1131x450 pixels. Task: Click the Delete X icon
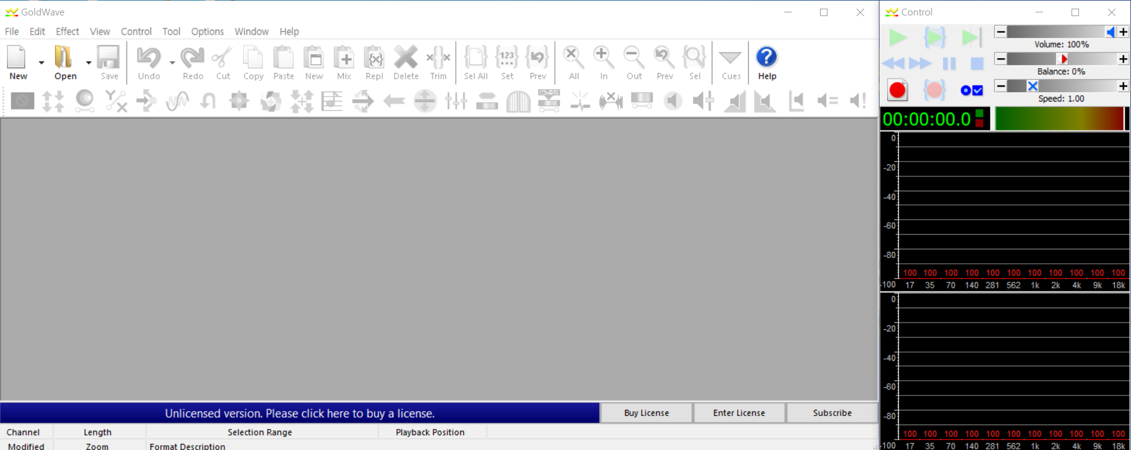(x=406, y=62)
